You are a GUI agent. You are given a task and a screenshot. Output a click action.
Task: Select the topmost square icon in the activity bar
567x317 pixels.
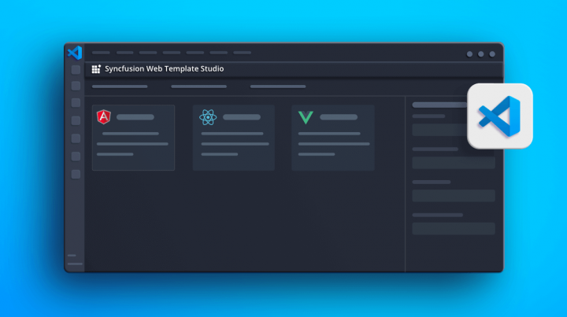coord(76,69)
